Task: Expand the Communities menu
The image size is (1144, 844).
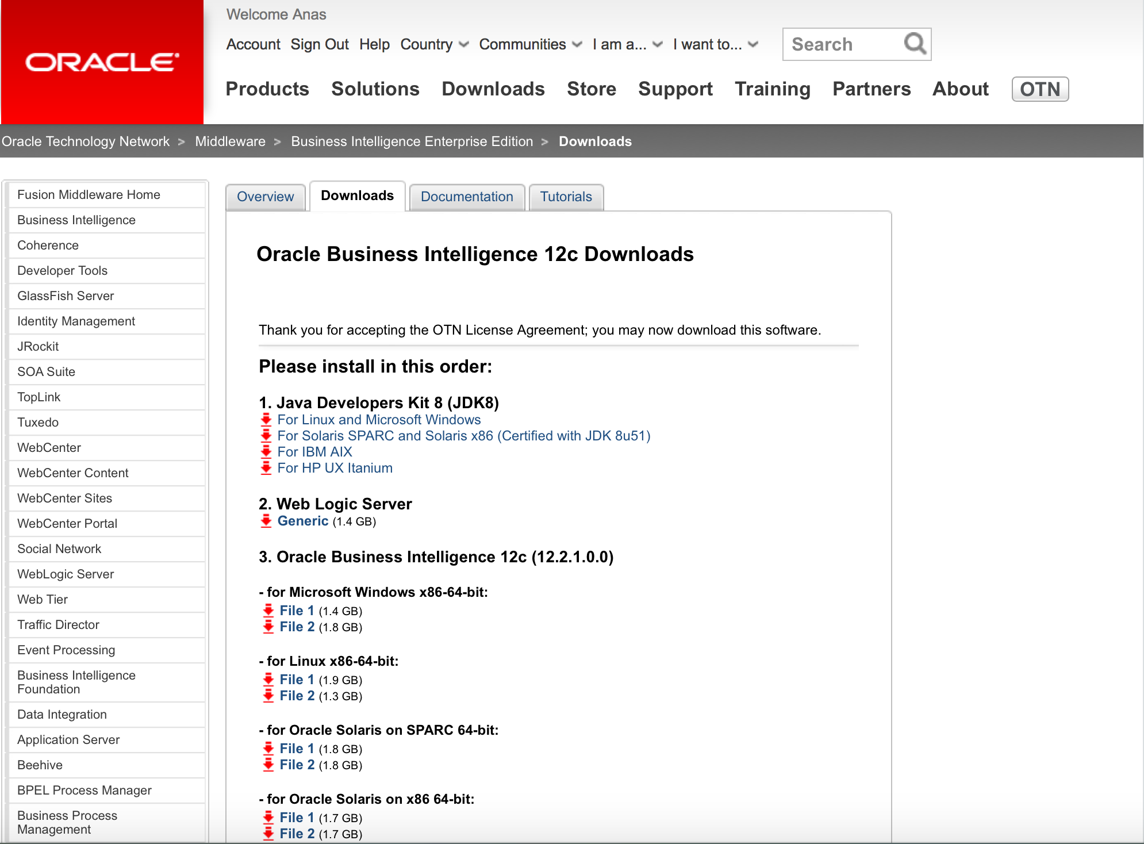Action: click(x=531, y=44)
